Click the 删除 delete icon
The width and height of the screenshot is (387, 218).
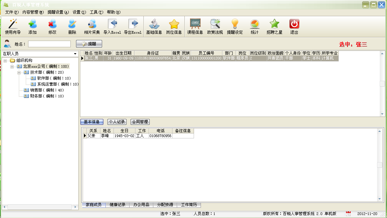pyautogui.click(x=72, y=26)
